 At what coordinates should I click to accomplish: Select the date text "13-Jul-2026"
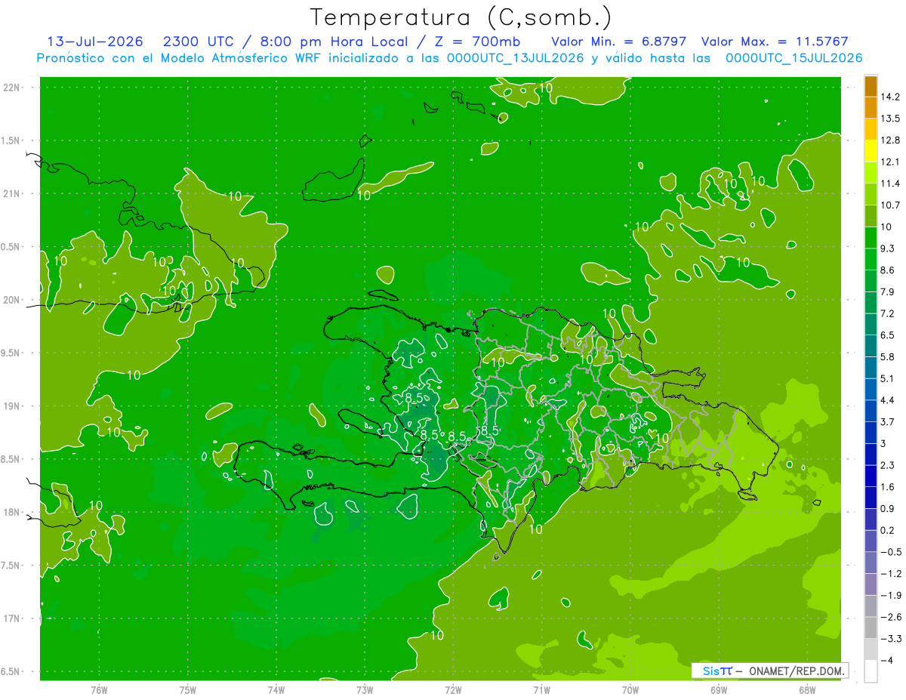pos(95,42)
